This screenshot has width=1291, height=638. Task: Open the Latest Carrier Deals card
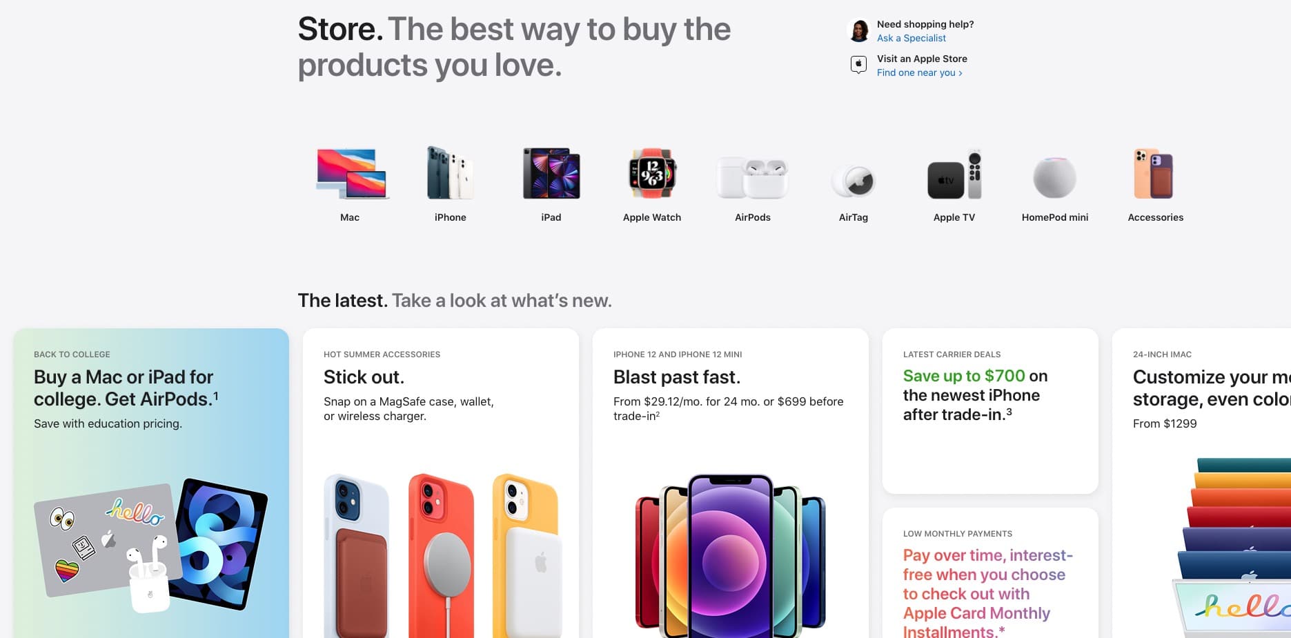(x=990, y=411)
